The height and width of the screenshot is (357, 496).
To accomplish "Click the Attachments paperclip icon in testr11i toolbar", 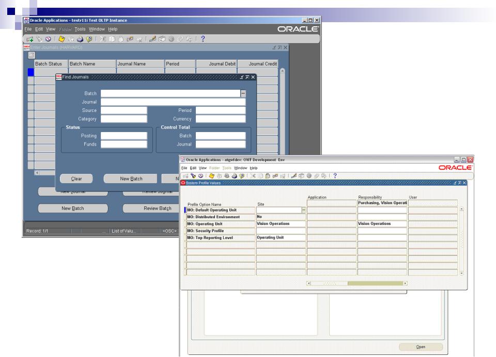I will (180, 39).
